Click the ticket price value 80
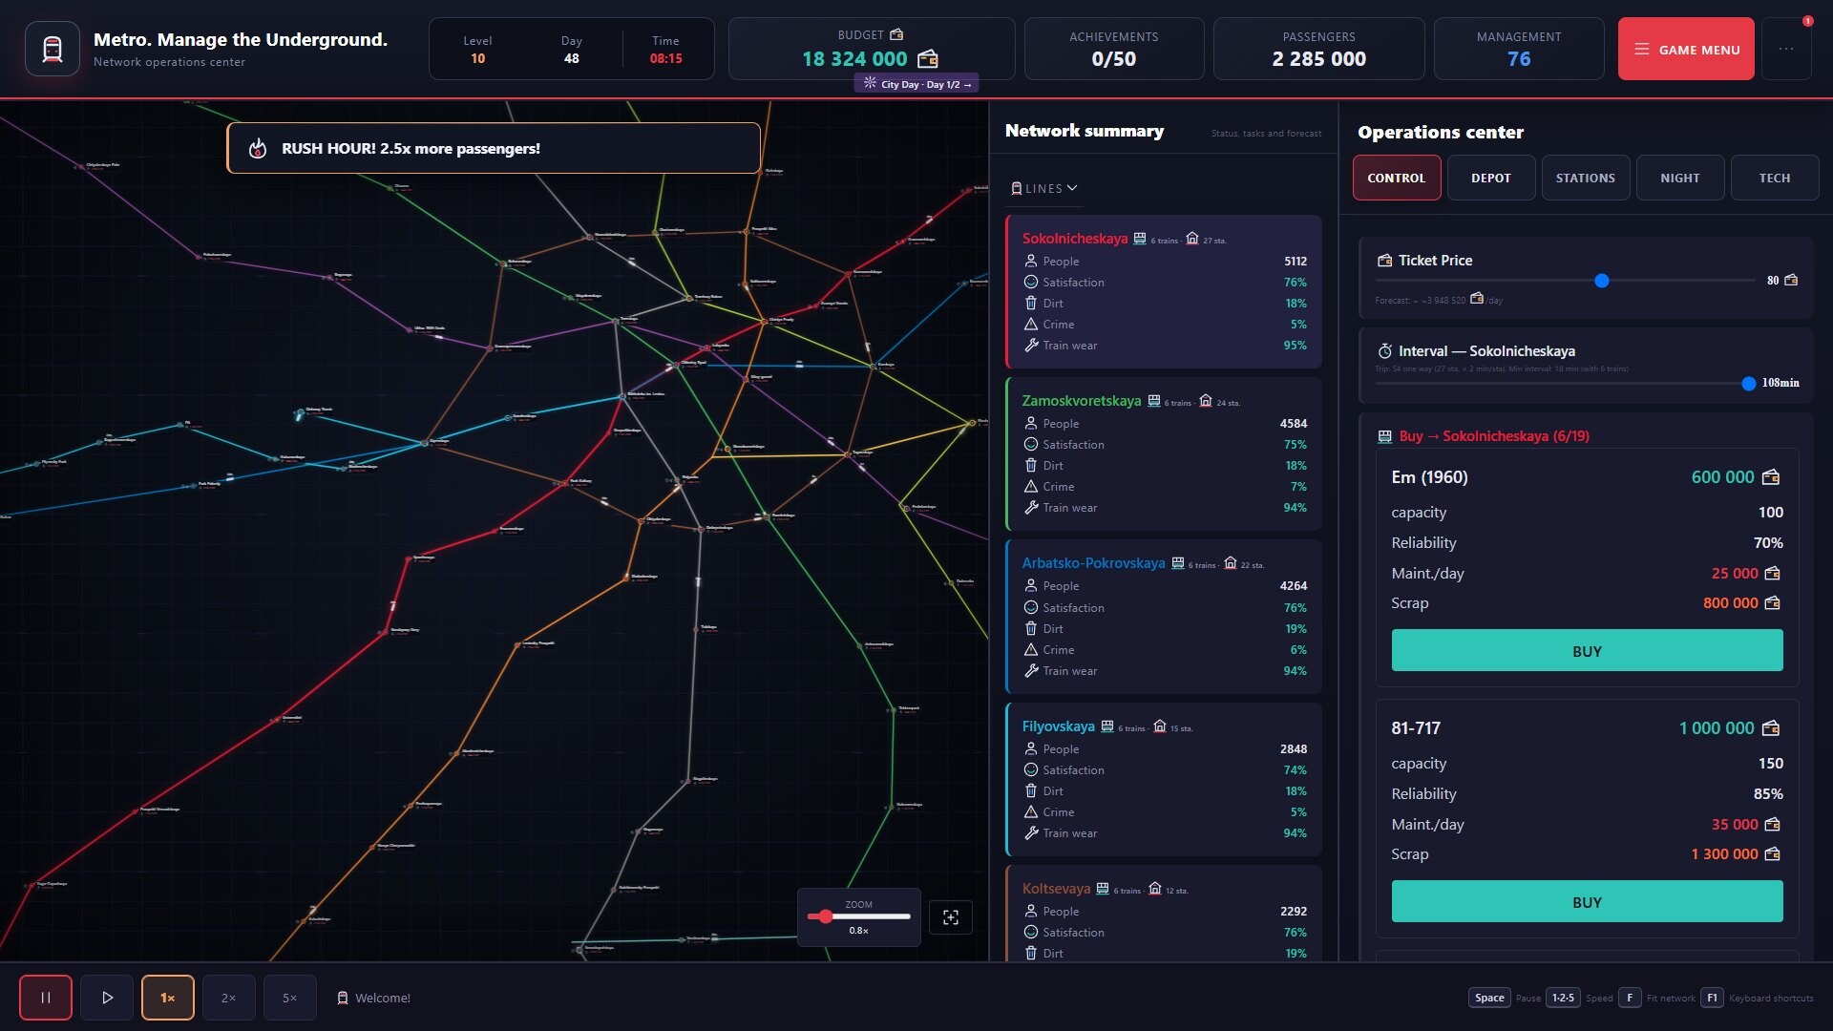The image size is (1833, 1031). (x=1773, y=281)
